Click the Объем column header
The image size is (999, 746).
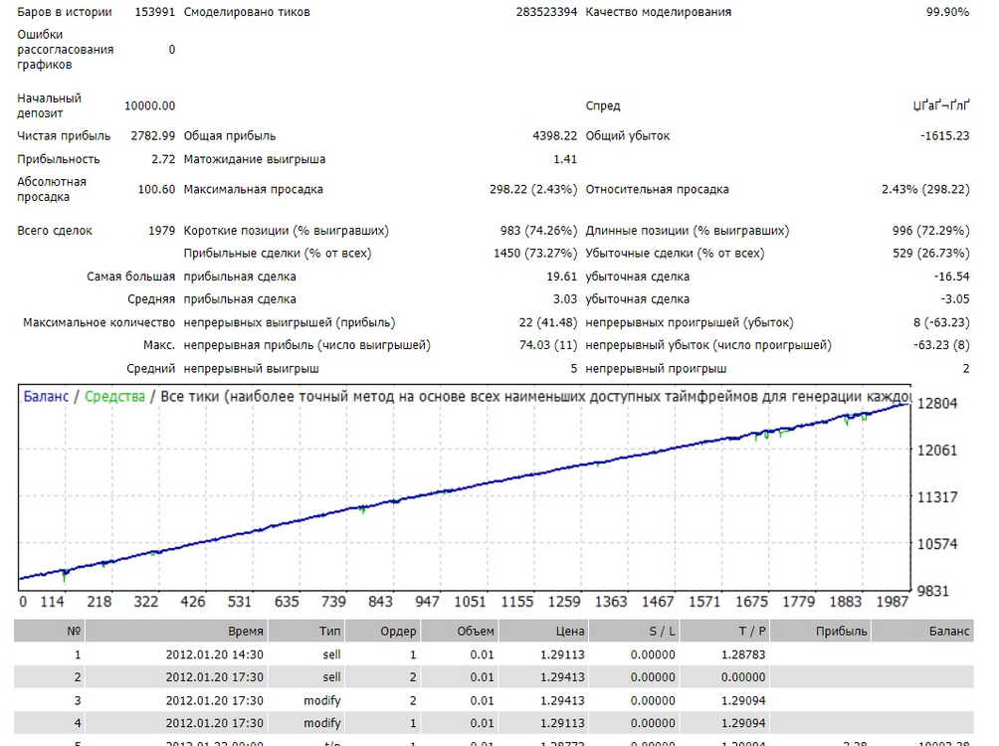coord(476,631)
